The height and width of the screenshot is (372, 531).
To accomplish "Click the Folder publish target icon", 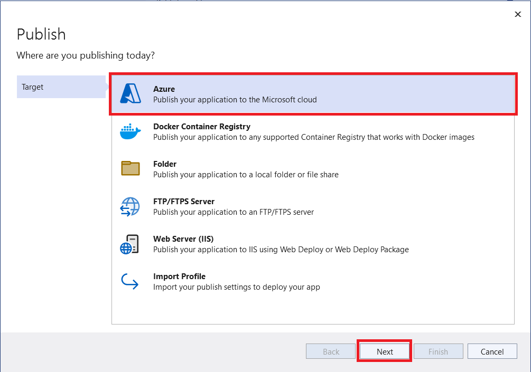I will (130, 168).
